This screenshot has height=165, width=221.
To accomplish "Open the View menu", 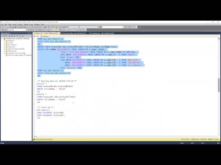I will pos(10,24).
